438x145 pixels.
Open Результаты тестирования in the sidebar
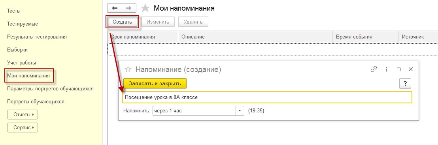coord(37,37)
